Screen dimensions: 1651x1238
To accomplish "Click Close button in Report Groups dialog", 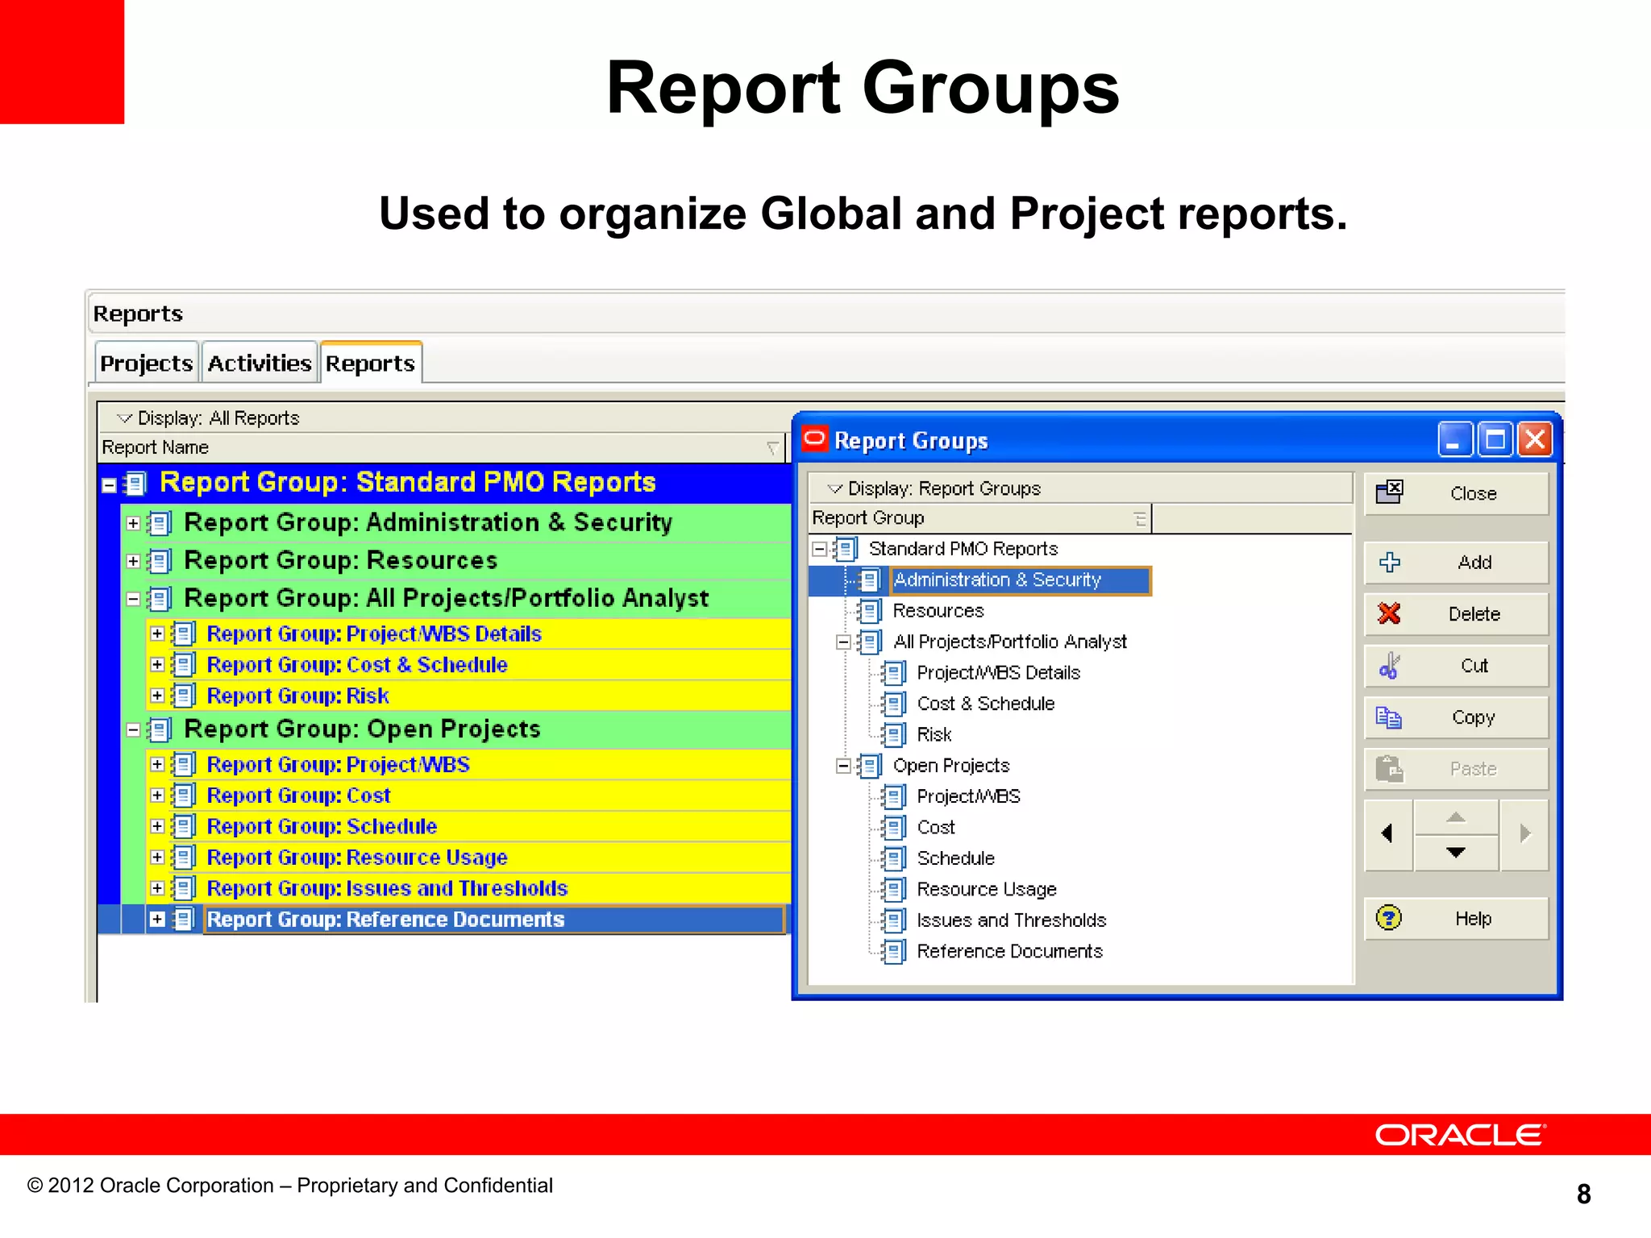I will point(1456,493).
